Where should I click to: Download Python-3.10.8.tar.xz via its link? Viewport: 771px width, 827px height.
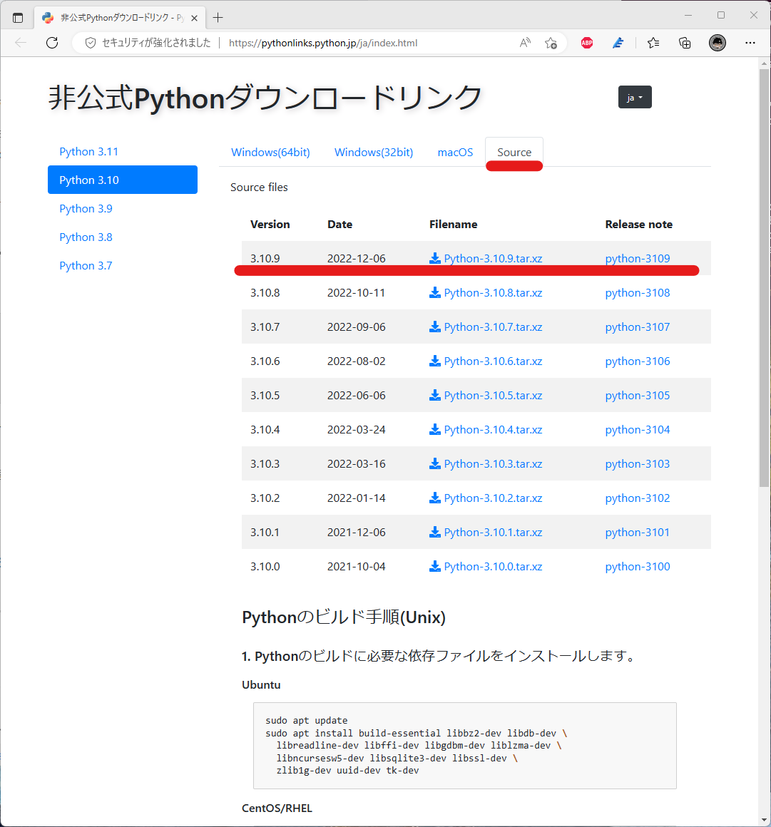(x=494, y=292)
